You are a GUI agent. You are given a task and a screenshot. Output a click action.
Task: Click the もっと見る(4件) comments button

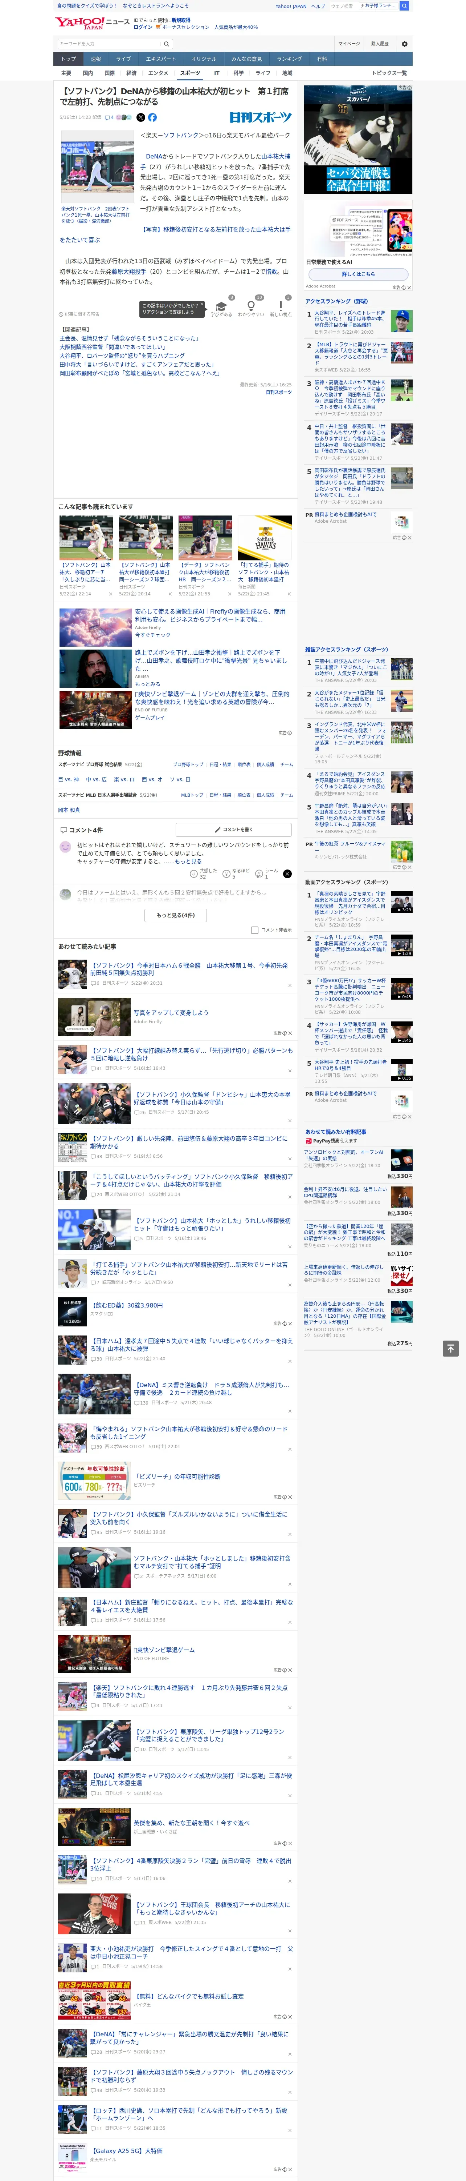point(176,915)
